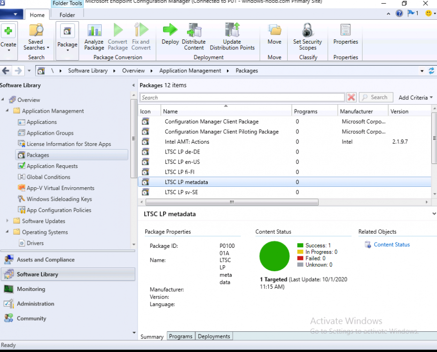Expand the Software Updates tree node
This screenshot has height=352, width=437.
(x=8, y=221)
